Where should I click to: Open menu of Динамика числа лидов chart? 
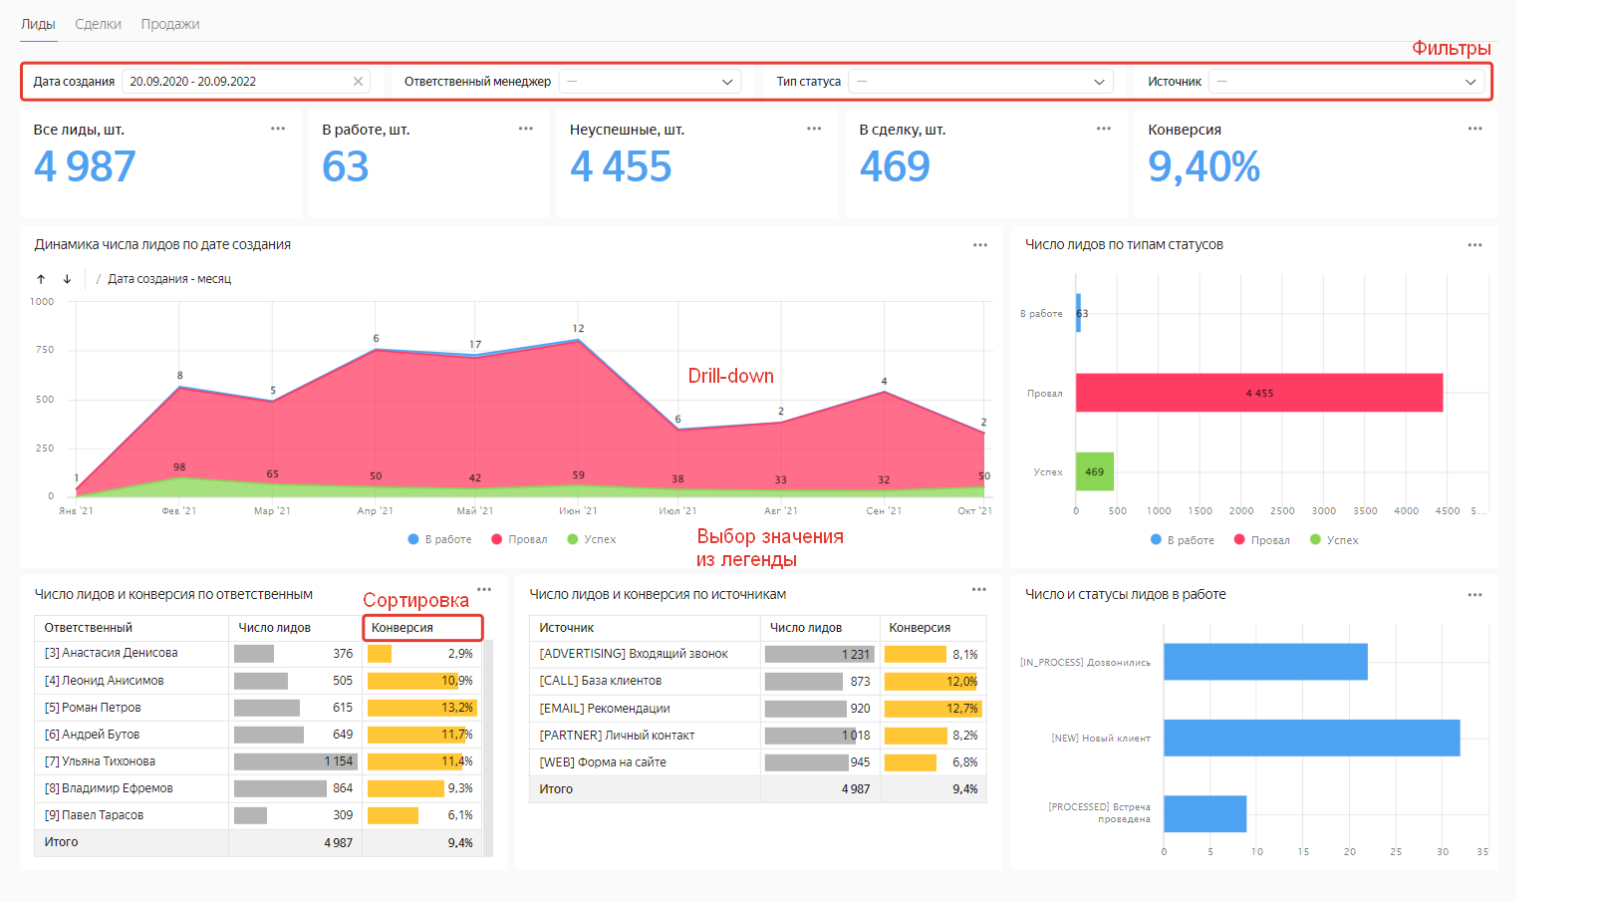(x=980, y=245)
